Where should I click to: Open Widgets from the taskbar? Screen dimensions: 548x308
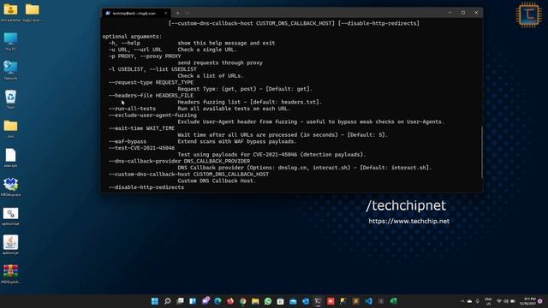click(193, 301)
